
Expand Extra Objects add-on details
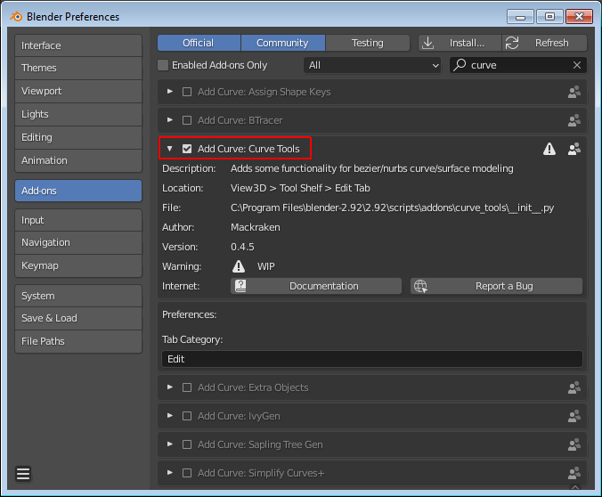pyautogui.click(x=170, y=387)
